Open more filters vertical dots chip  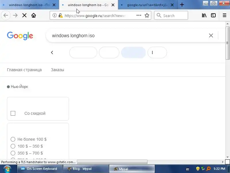157,52
